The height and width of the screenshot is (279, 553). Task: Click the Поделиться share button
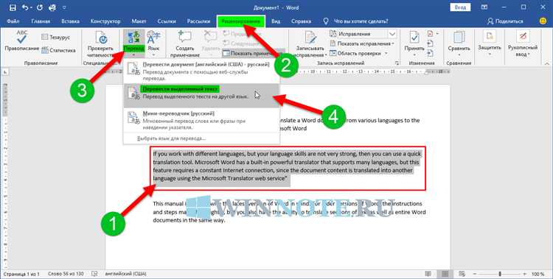pos(505,21)
